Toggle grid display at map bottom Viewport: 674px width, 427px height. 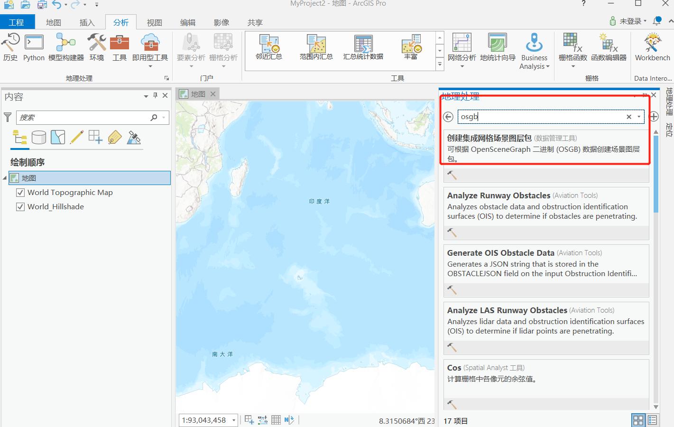276,420
